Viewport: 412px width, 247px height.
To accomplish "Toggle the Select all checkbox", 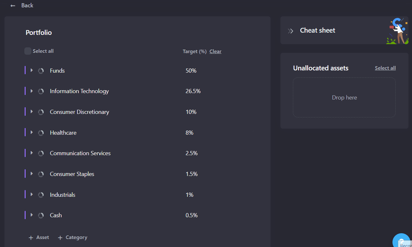I will 28,51.
